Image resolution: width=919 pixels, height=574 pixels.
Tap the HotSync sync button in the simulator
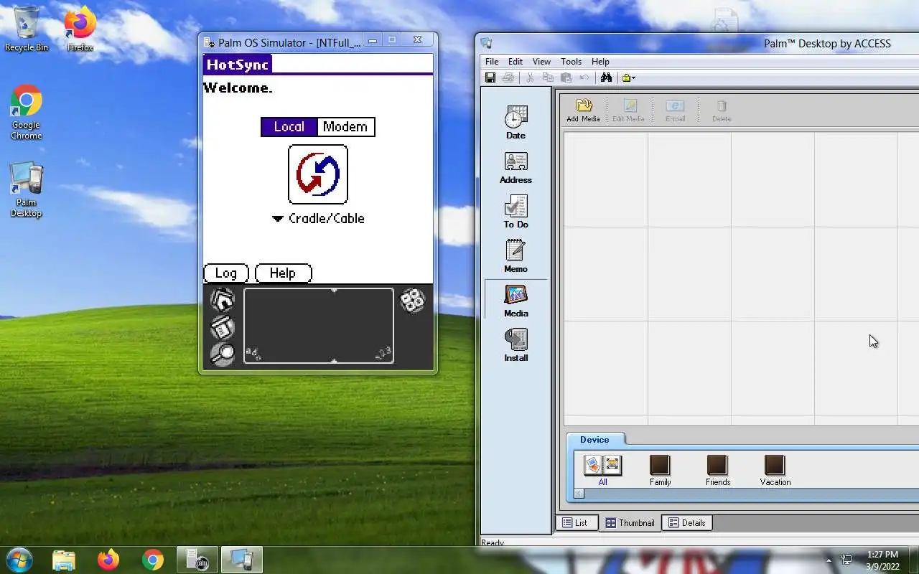(318, 174)
